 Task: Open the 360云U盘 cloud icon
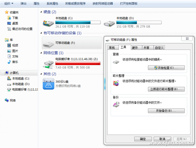click(x=48, y=83)
